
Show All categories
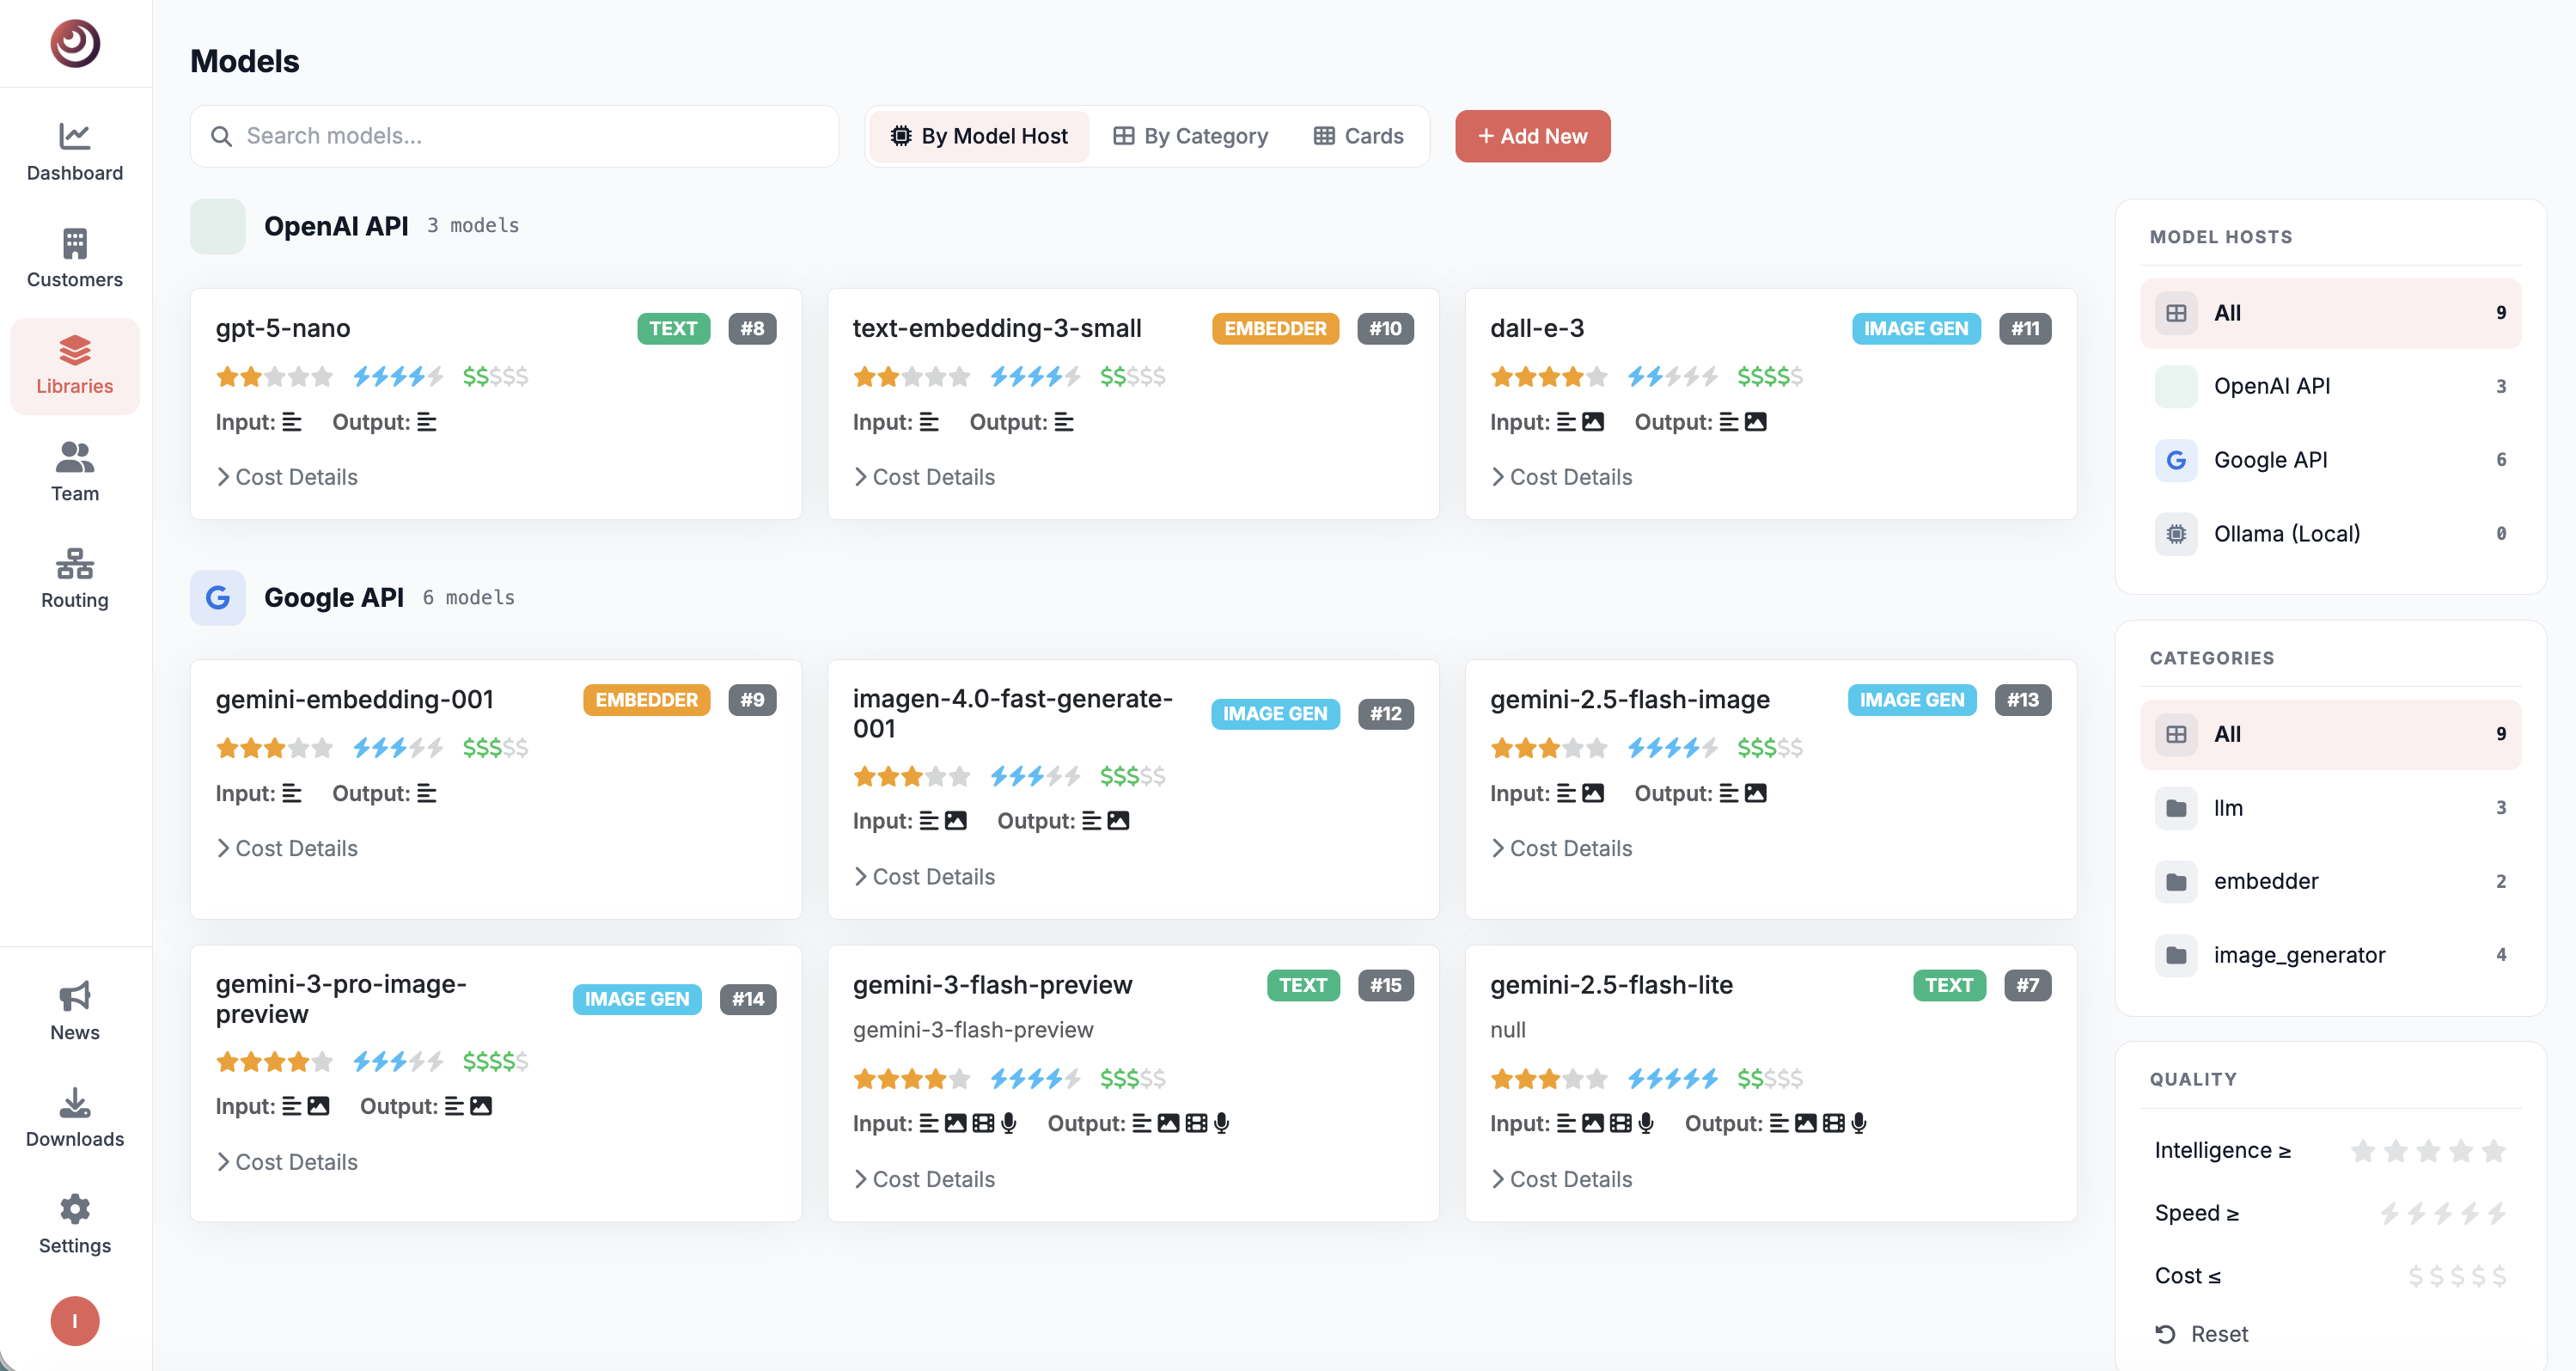point(2330,735)
